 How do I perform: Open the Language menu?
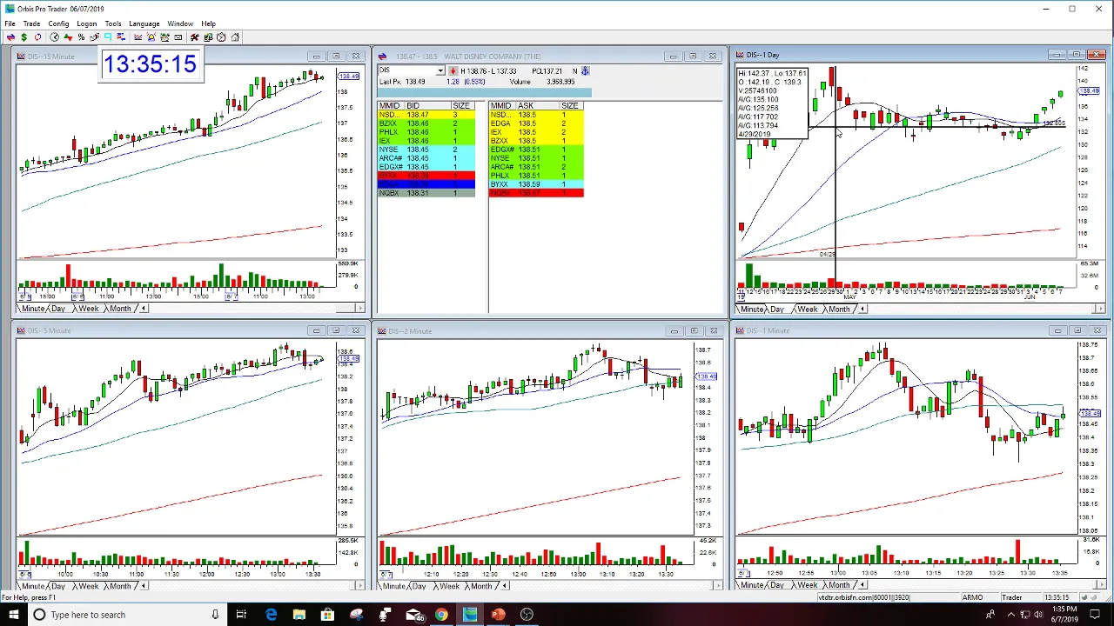[x=144, y=23]
